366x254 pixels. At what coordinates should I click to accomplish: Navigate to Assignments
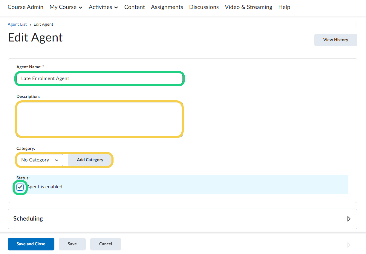[x=167, y=7]
